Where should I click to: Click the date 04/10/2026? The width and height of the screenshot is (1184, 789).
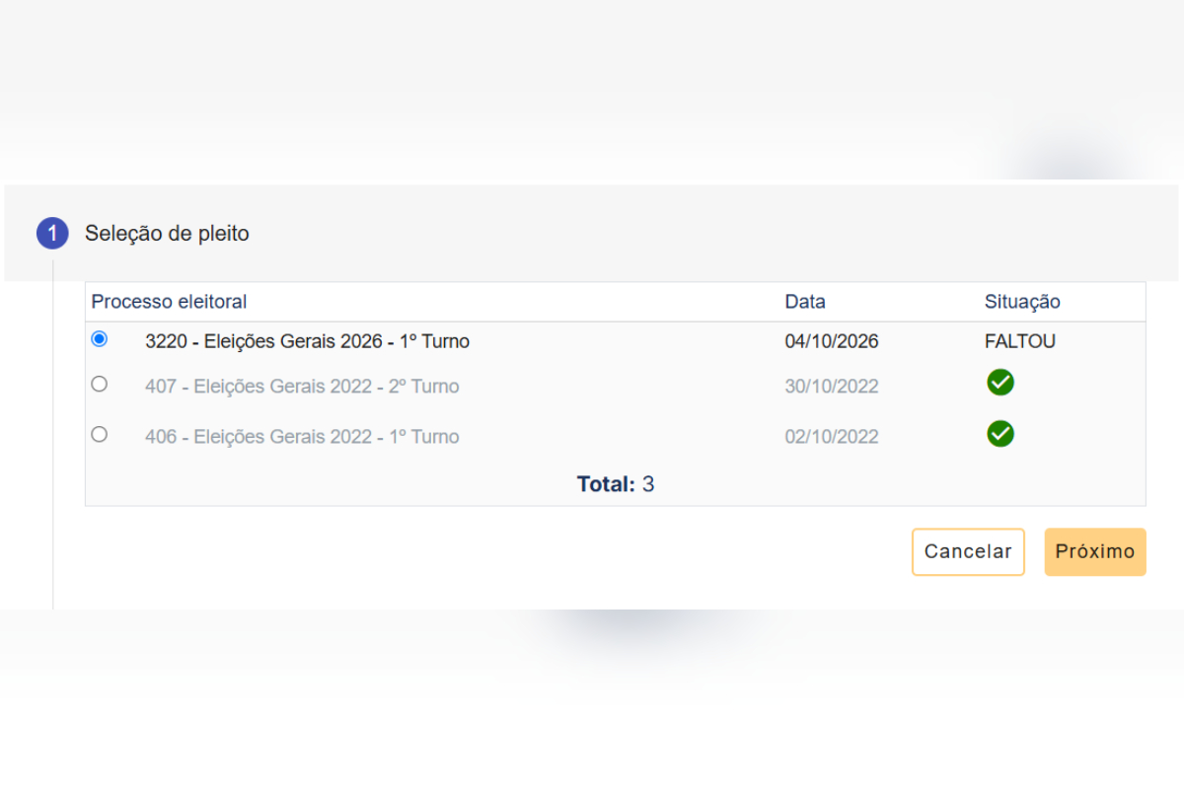click(x=832, y=342)
